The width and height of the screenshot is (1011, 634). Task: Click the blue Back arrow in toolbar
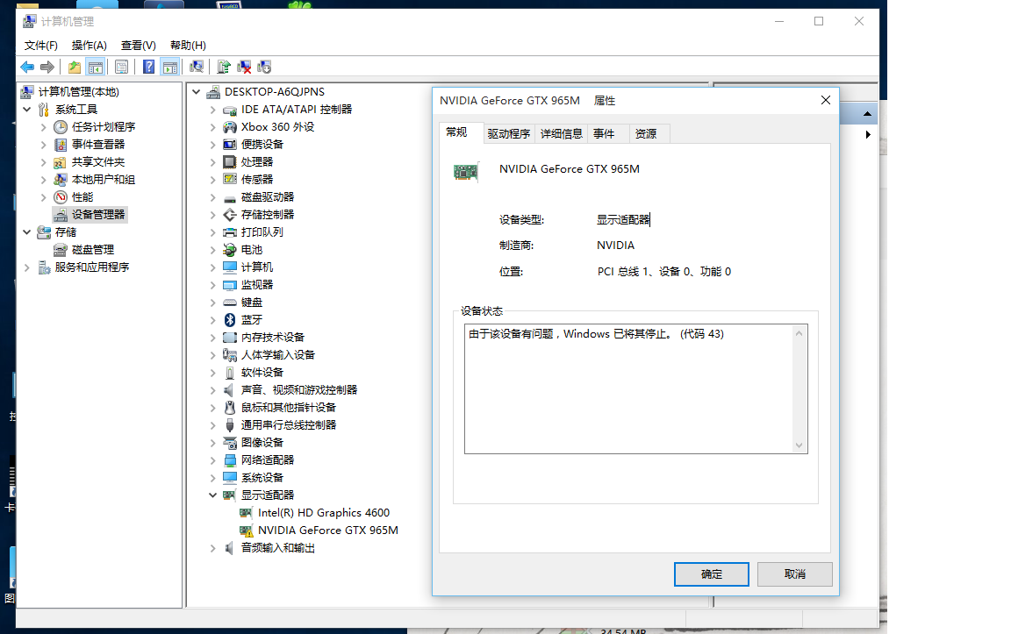[x=27, y=67]
